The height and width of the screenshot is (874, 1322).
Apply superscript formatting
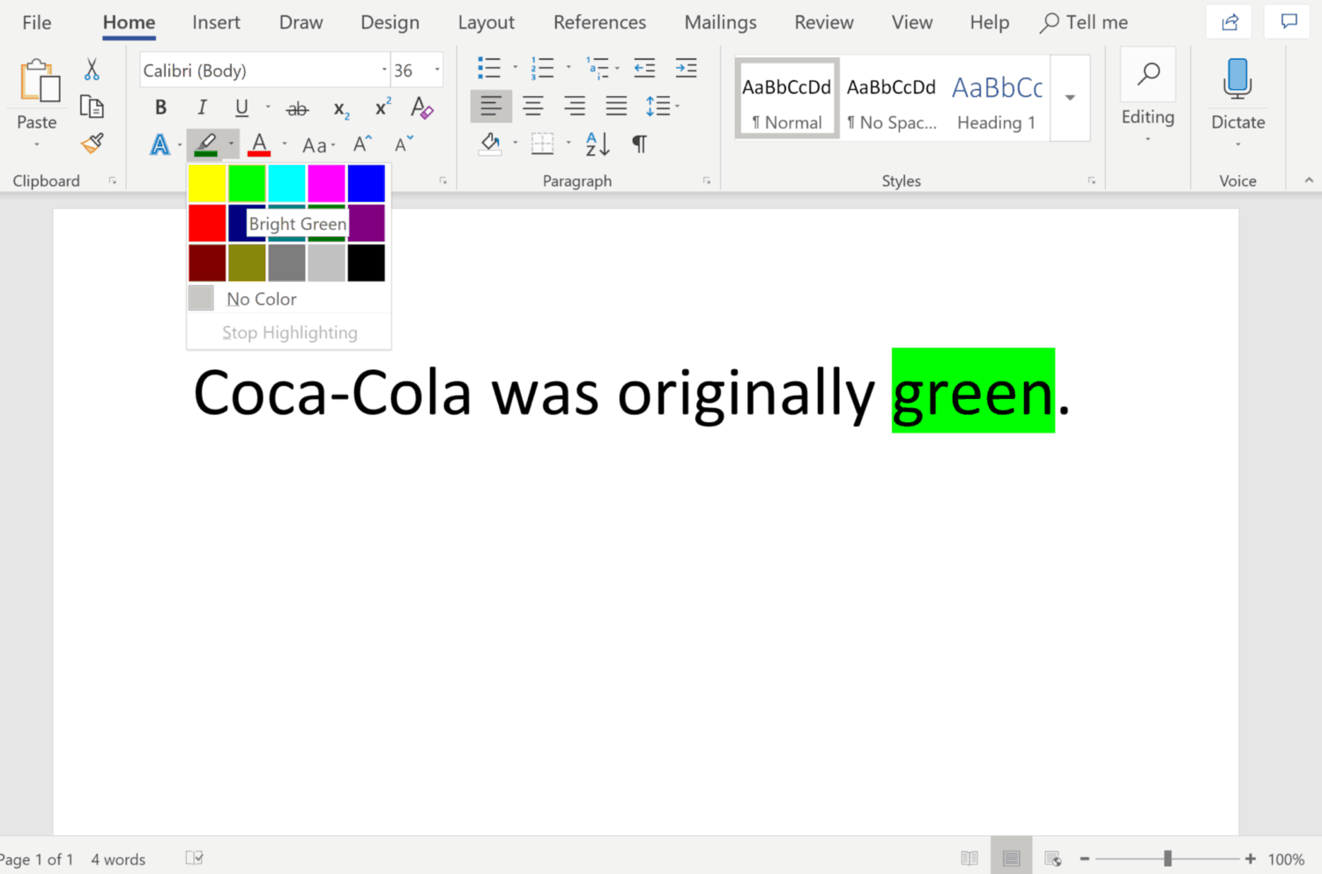click(x=382, y=107)
